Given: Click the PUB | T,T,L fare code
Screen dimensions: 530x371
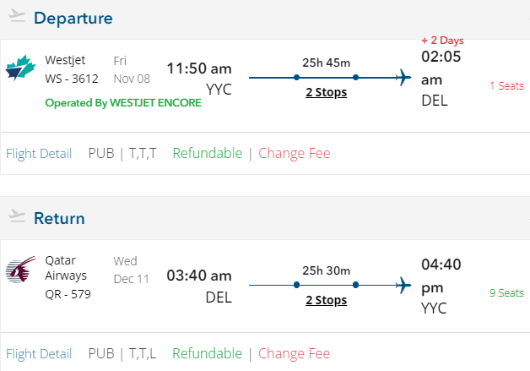Looking at the screenshot, I should click(x=122, y=353).
